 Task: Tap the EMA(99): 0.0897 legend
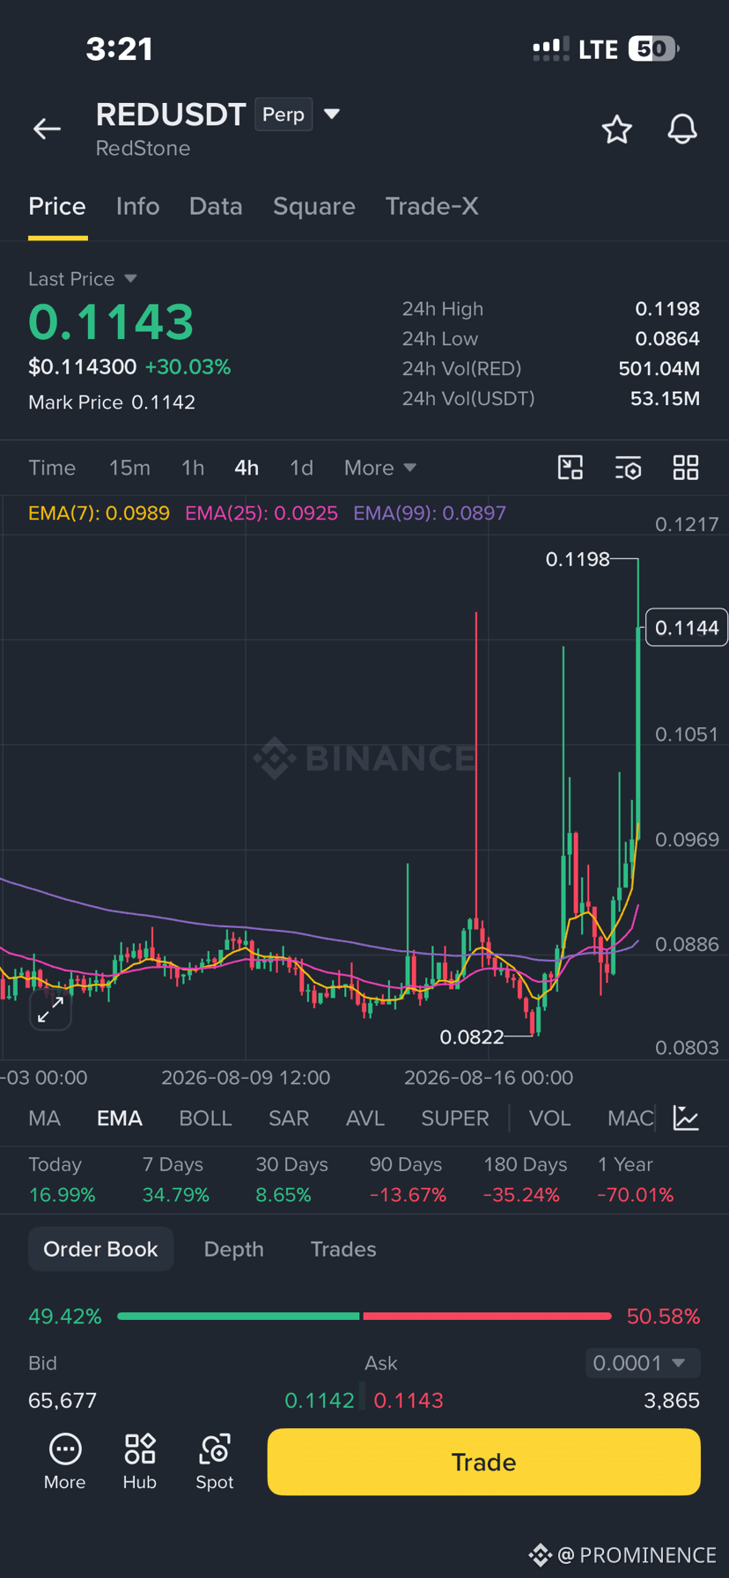coord(430,513)
